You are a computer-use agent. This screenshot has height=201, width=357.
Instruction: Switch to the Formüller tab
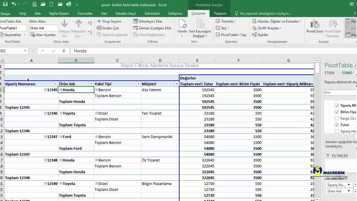pos(85,13)
